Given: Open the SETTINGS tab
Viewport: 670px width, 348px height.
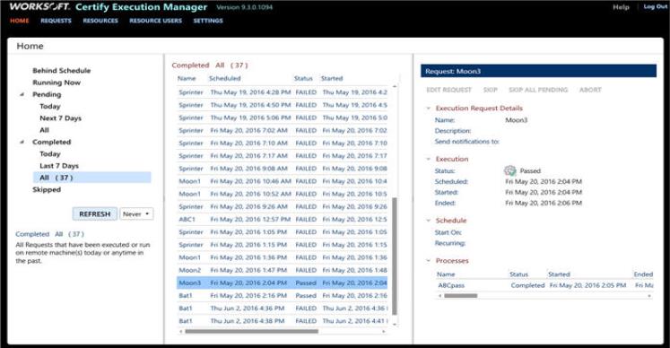Looking at the screenshot, I should pyautogui.click(x=208, y=21).
